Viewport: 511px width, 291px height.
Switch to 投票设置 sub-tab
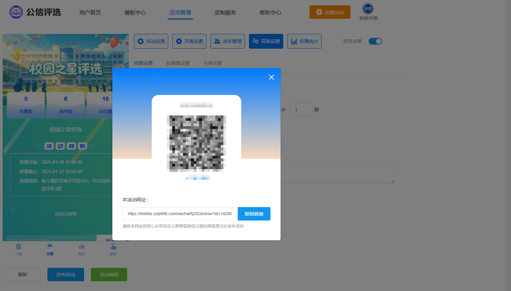(x=143, y=63)
